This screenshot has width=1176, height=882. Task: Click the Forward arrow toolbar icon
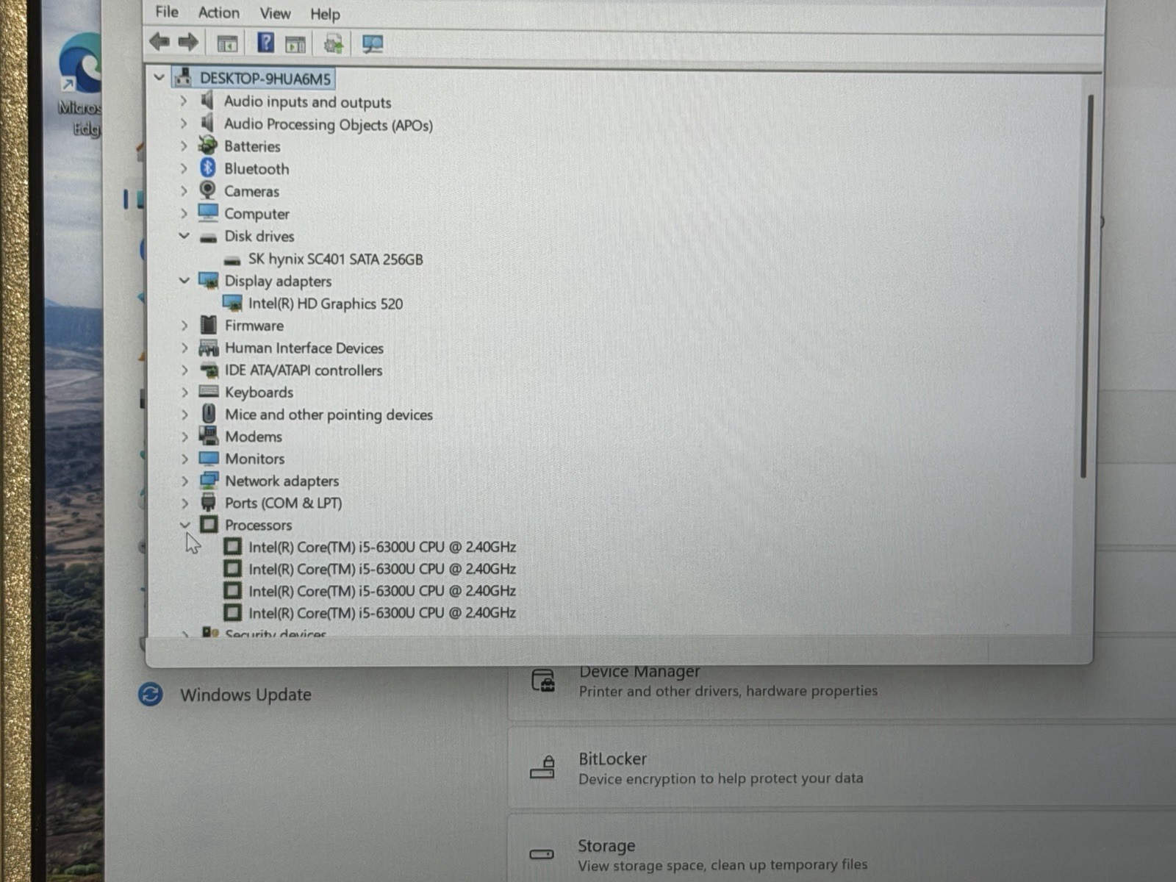[189, 42]
